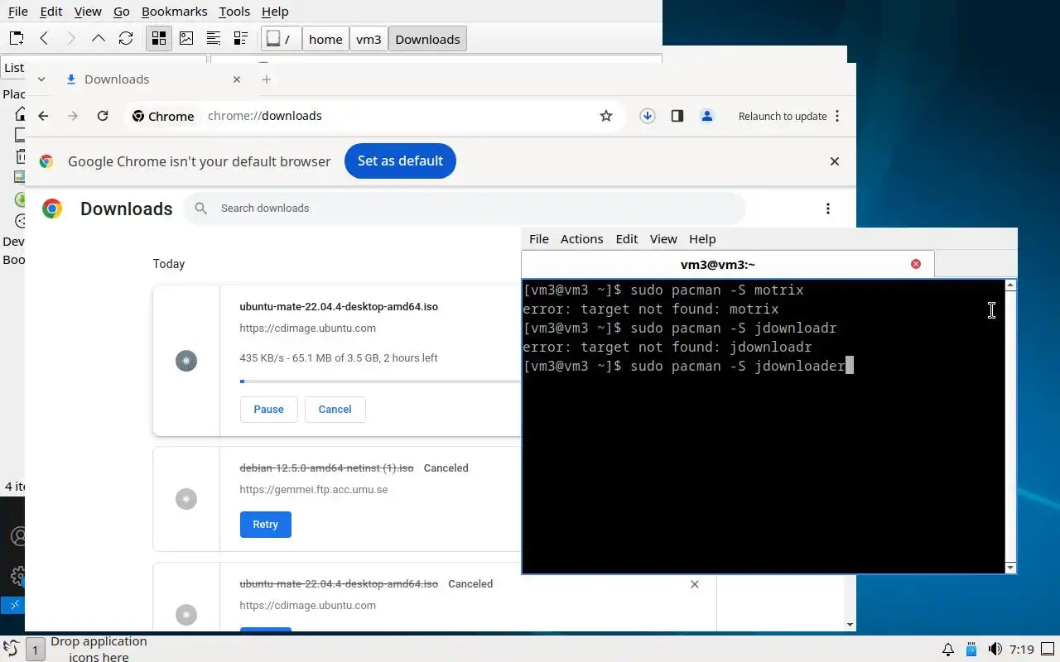Reload the Chrome page

(x=103, y=116)
